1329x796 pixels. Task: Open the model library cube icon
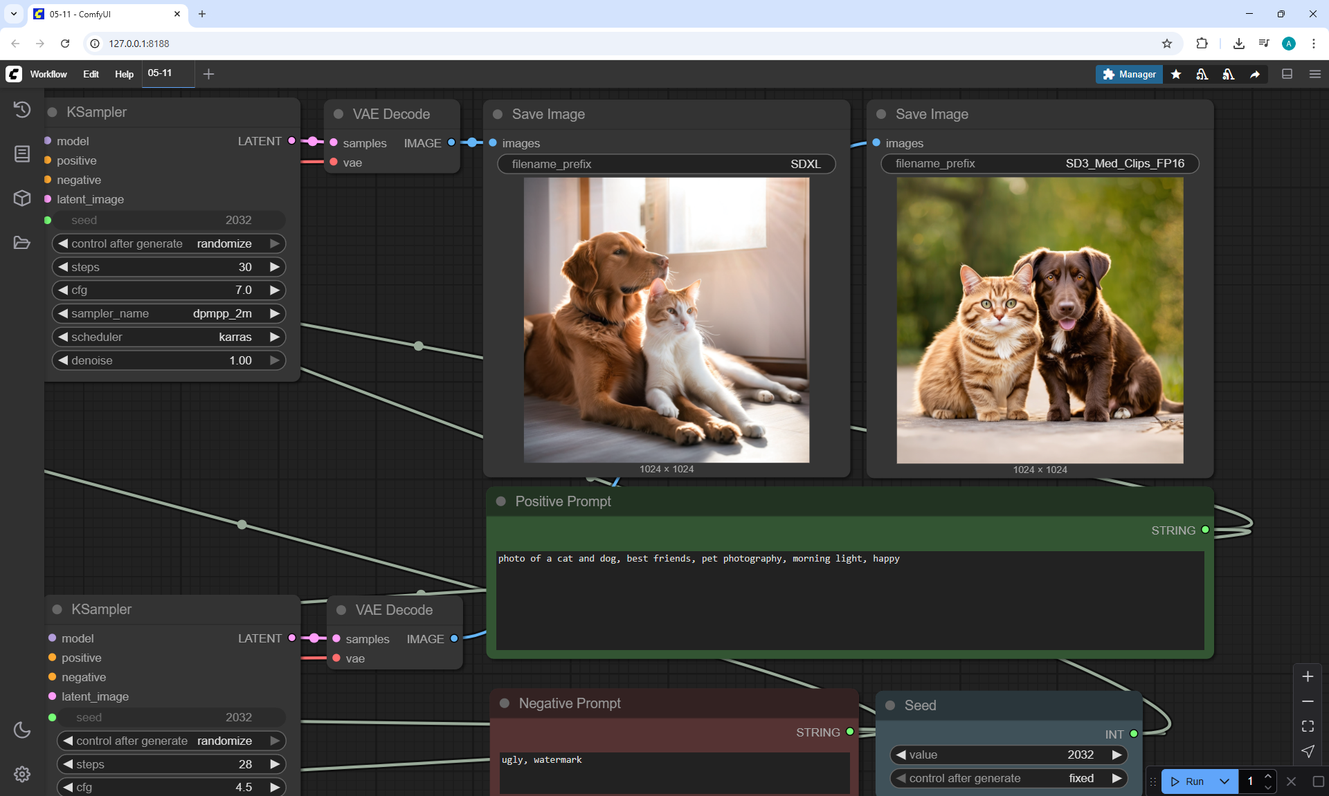[22, 198]
